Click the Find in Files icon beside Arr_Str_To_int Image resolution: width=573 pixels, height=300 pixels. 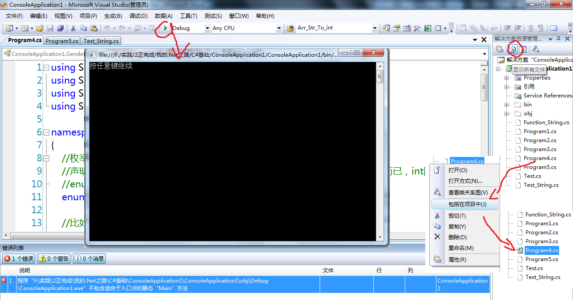click(x=290, y=28)
